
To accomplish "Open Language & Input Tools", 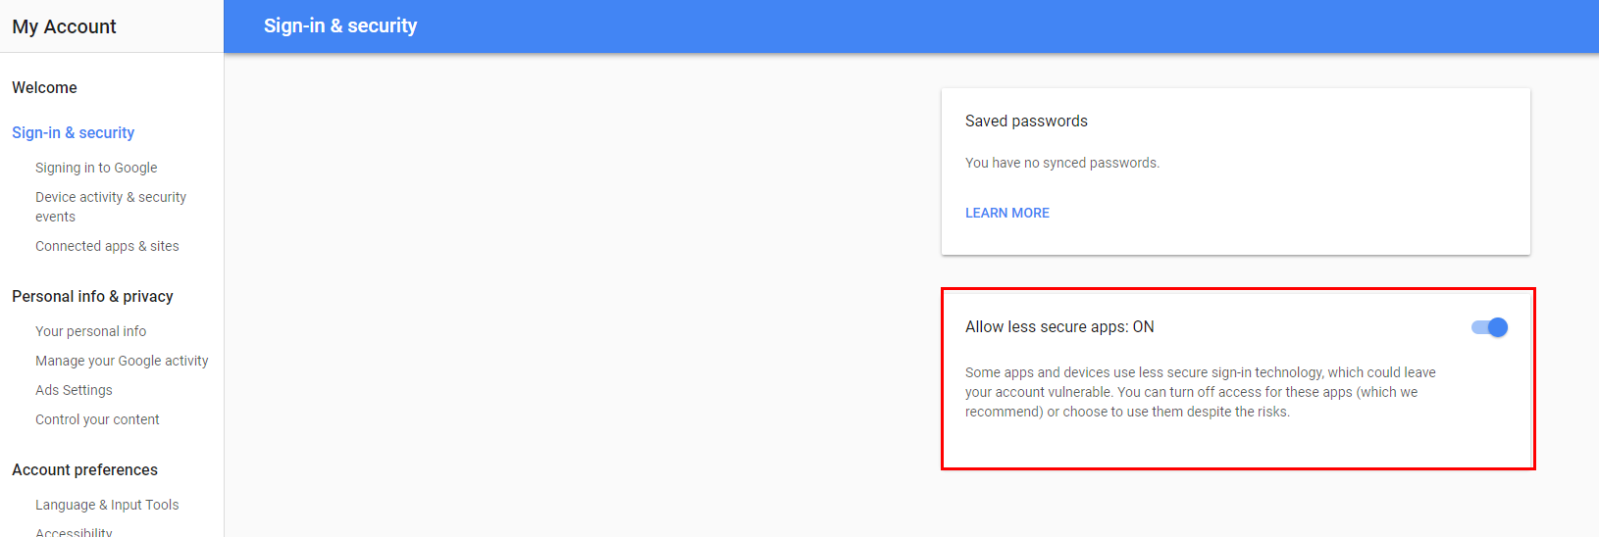I will click(107, 505).
